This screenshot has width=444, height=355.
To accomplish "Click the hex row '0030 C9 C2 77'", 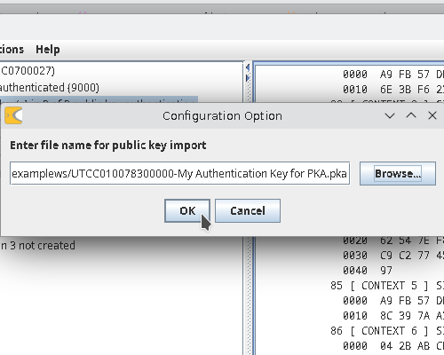I will [x=393, y=255].
